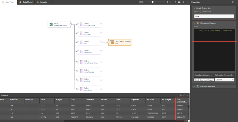This screenshot has width=238, height=122.
Task: Click the Calculated Column node on the canvas
Action: (120, 42)
